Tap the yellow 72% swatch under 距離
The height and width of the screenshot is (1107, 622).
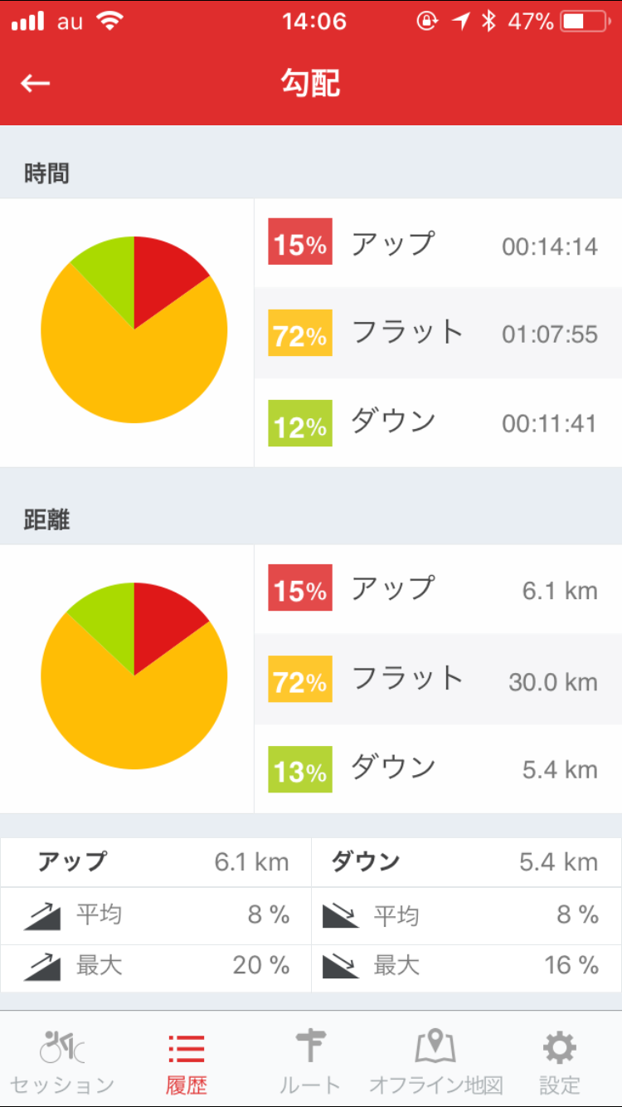tap(299, 680)
